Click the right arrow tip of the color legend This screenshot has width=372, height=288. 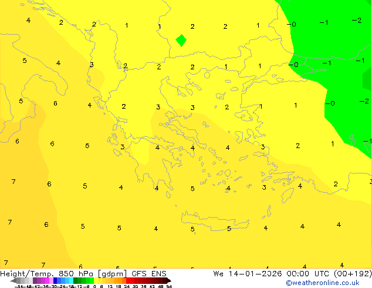pyautogui.click(x=169, y=281)
